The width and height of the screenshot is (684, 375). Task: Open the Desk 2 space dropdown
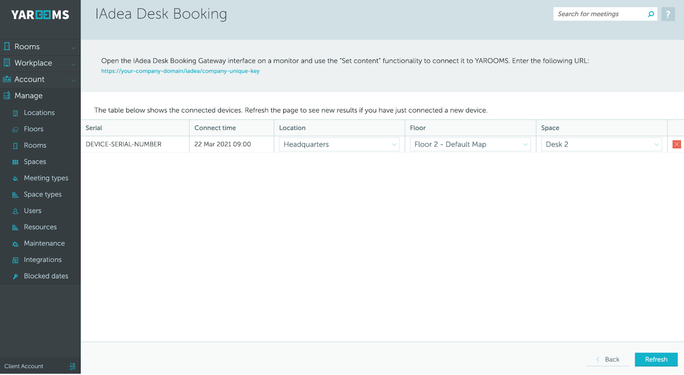601,144
